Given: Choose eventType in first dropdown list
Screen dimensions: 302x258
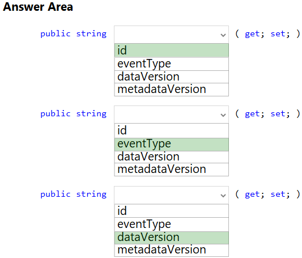Looking at the screenshot, I should click(x=172, y=64).
